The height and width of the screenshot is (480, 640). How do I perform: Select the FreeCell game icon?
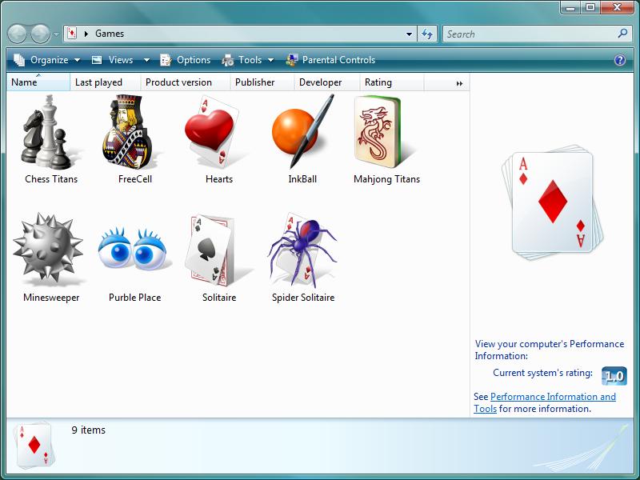134,132
